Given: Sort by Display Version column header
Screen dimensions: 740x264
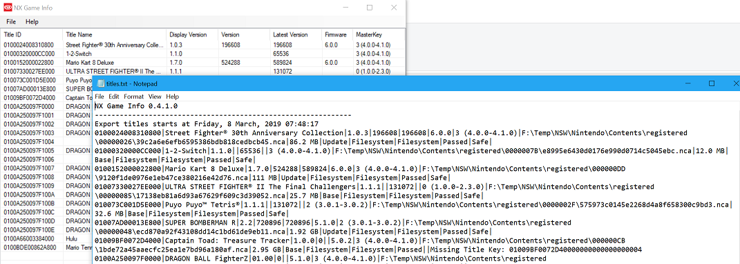Looking at the screenshot, I should coord(193,35).
